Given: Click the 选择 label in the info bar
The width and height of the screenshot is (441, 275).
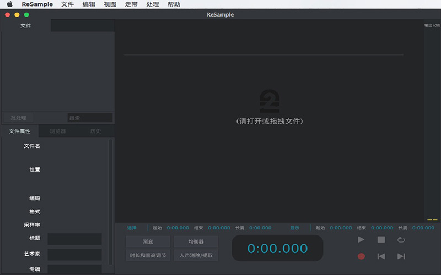Looking at the screenshot, I should tap(132, 228).
